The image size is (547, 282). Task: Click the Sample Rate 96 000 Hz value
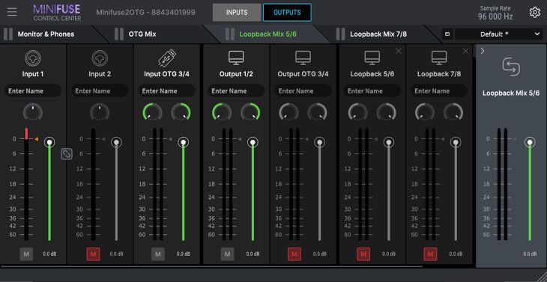[x=495, y=16]
